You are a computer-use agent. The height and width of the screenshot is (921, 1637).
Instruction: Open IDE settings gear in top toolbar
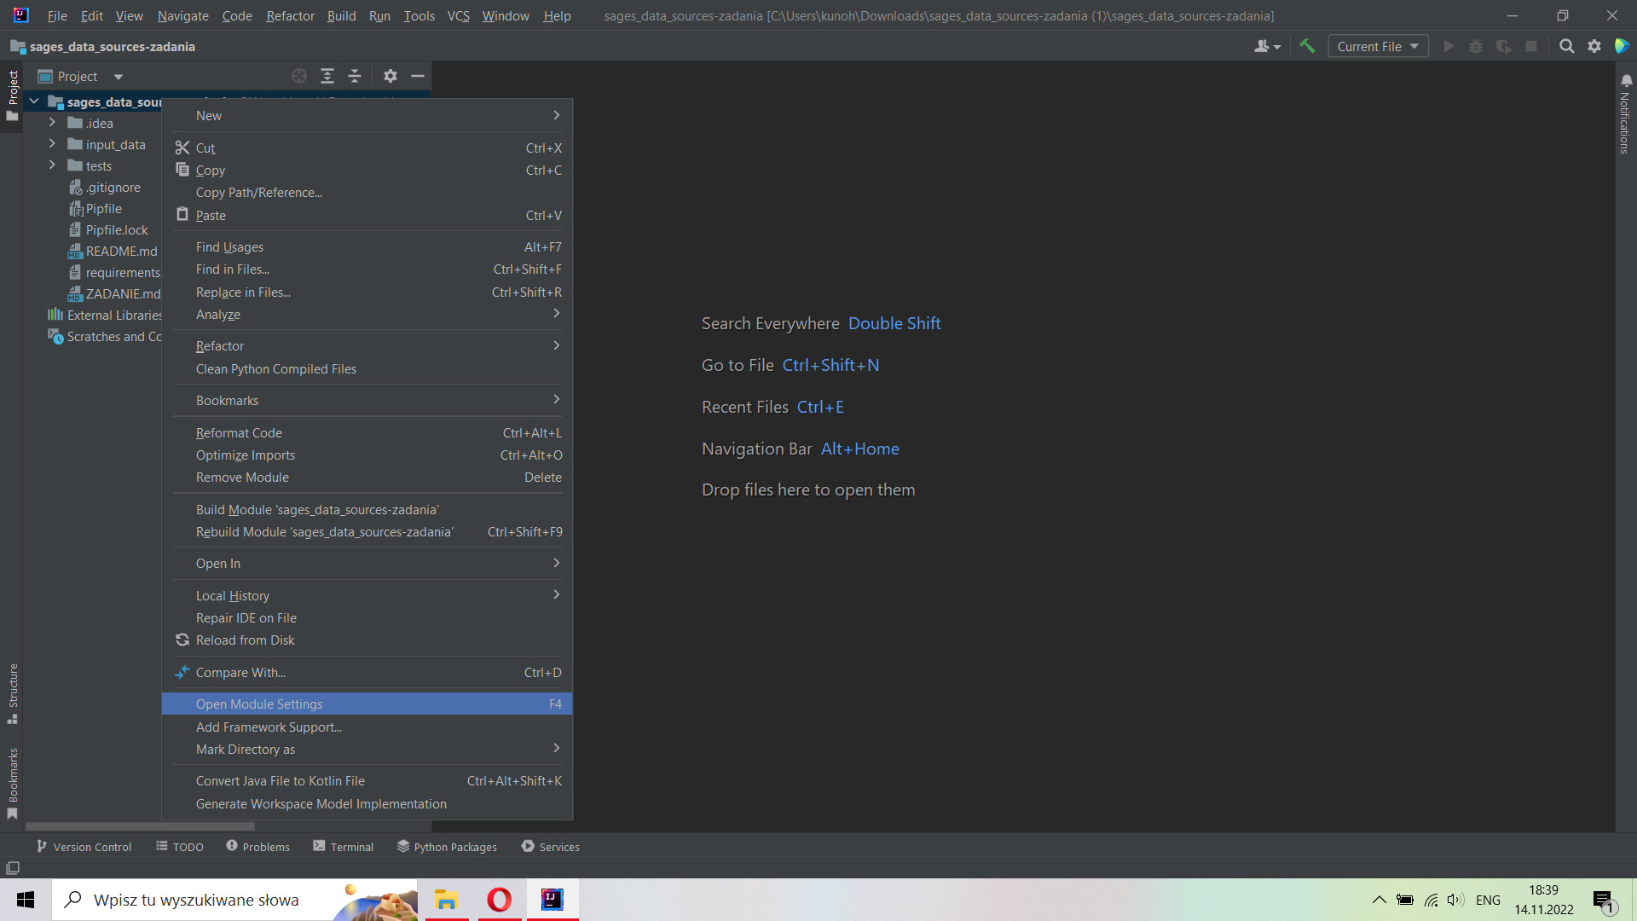coord(1594,46)
